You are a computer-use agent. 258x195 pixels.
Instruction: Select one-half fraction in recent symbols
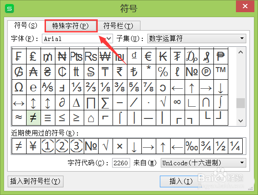coord(221,146)
